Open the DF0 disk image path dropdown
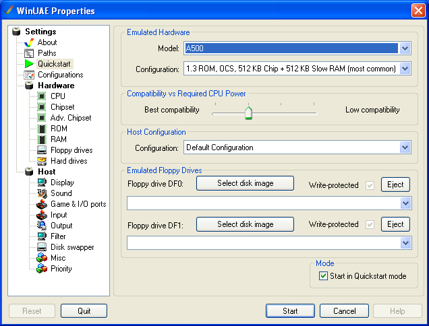The height and width of the screenshot is (326, 429). click(x=406, y=203)
